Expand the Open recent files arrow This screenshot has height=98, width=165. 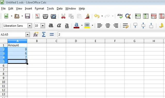click(22, 16)
